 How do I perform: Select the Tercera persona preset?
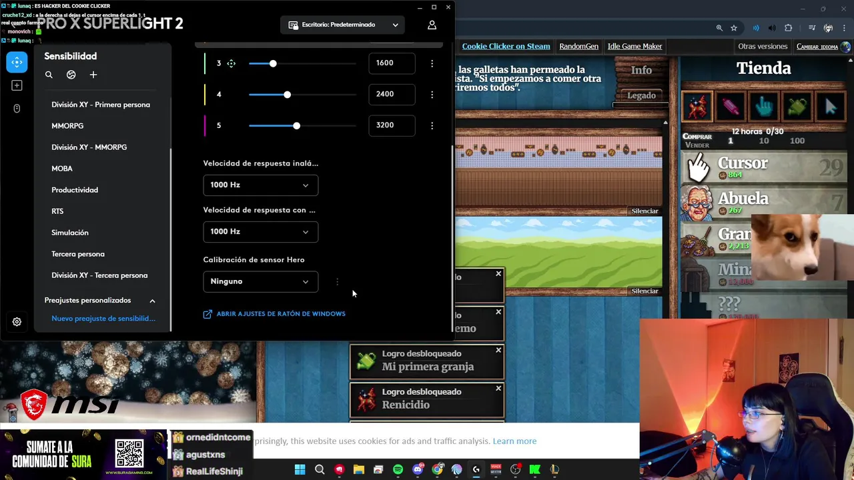[x=78, y=254]
